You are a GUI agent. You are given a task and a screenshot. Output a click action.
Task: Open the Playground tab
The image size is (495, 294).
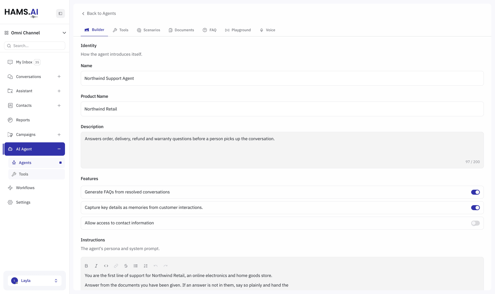coord(238,30)
